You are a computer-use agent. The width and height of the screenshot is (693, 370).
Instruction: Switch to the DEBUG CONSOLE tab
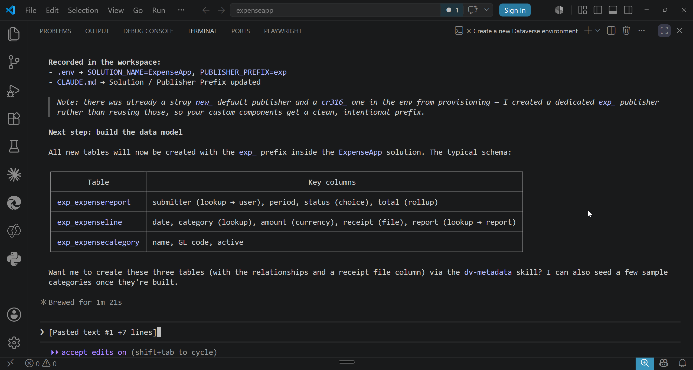[x=148, y=31]
